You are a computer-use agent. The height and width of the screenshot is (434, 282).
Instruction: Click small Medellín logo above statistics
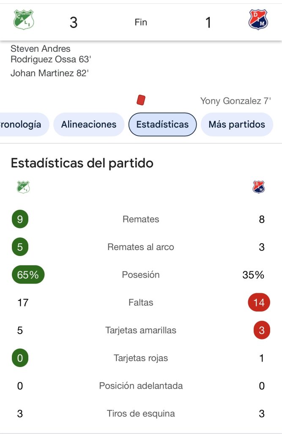259,187
